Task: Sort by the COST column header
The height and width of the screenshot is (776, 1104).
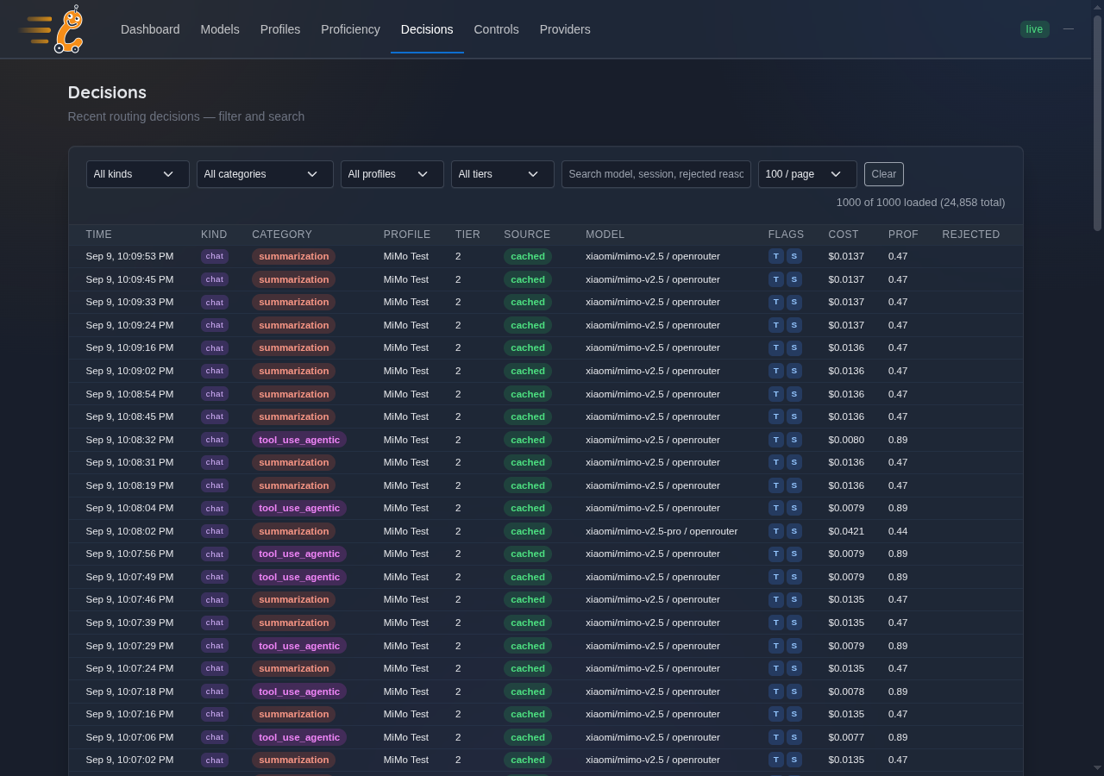Action: pyautogui.click(x=844, y=235)
